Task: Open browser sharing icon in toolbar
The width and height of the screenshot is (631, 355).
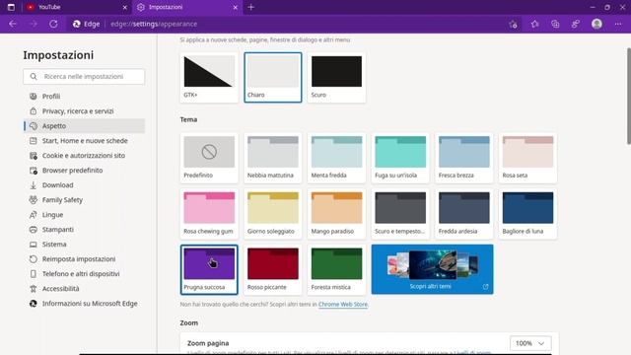Action: [x=576, y=24]
